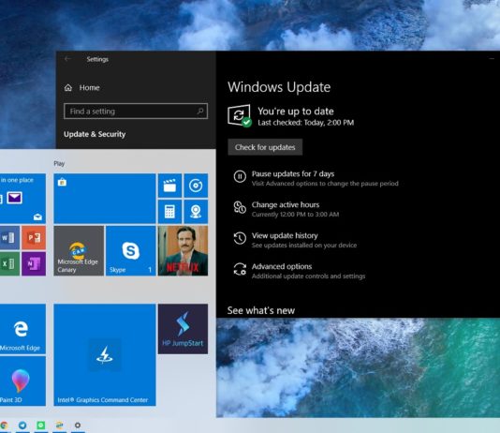
Task: Open the Paint 3D tile
Action: 22,381
